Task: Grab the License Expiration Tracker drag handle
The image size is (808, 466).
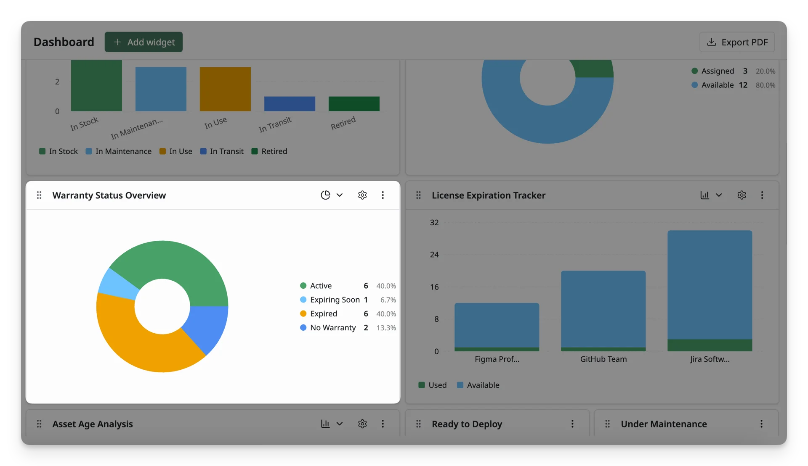Action: pyautogui.click(x=418, y=195)
